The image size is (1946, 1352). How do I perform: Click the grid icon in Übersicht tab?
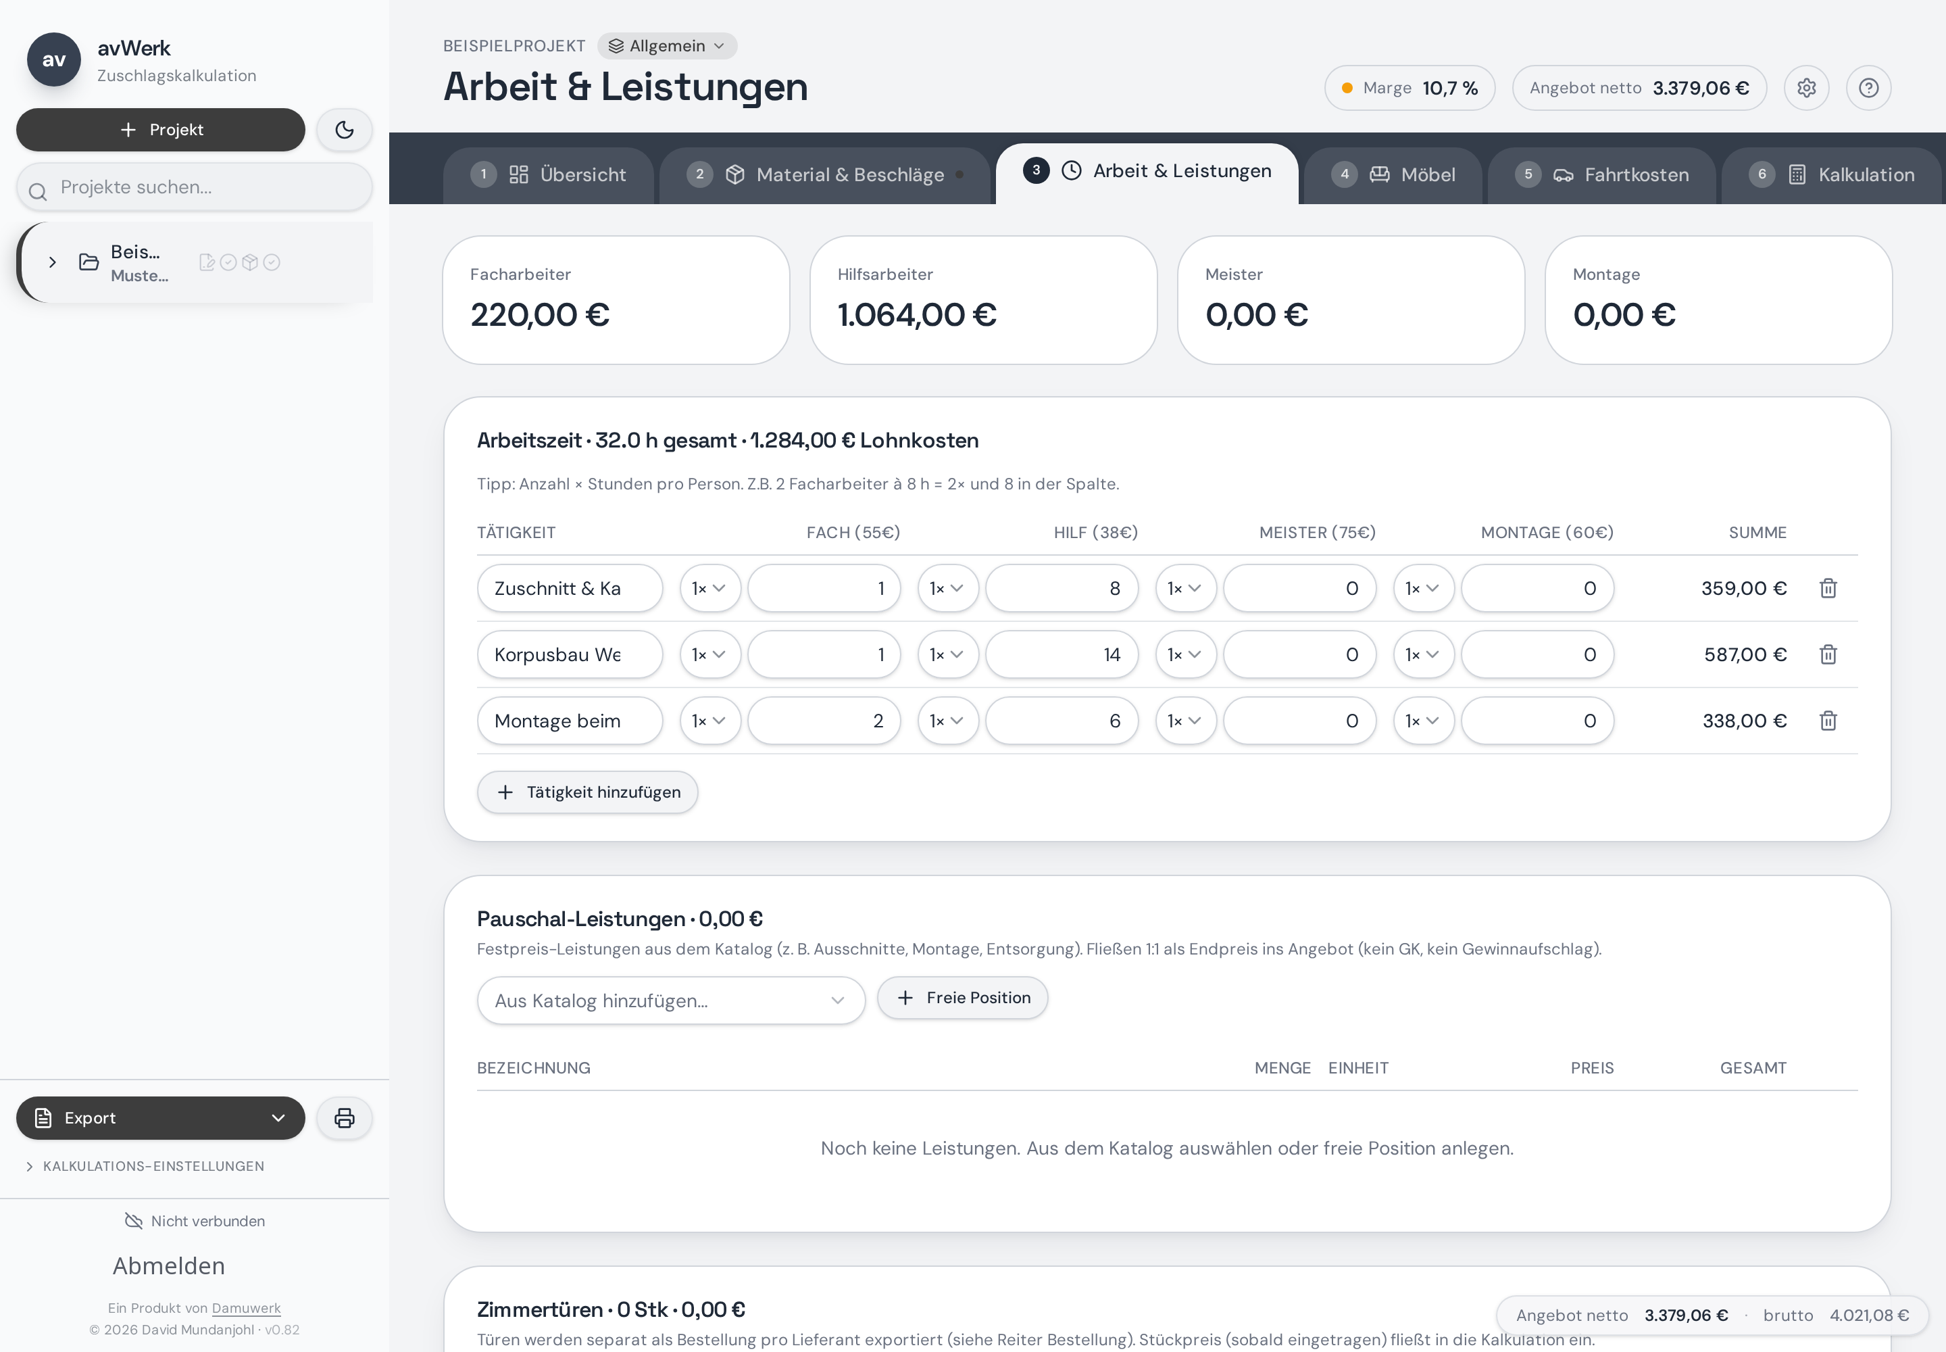(518, 174)
